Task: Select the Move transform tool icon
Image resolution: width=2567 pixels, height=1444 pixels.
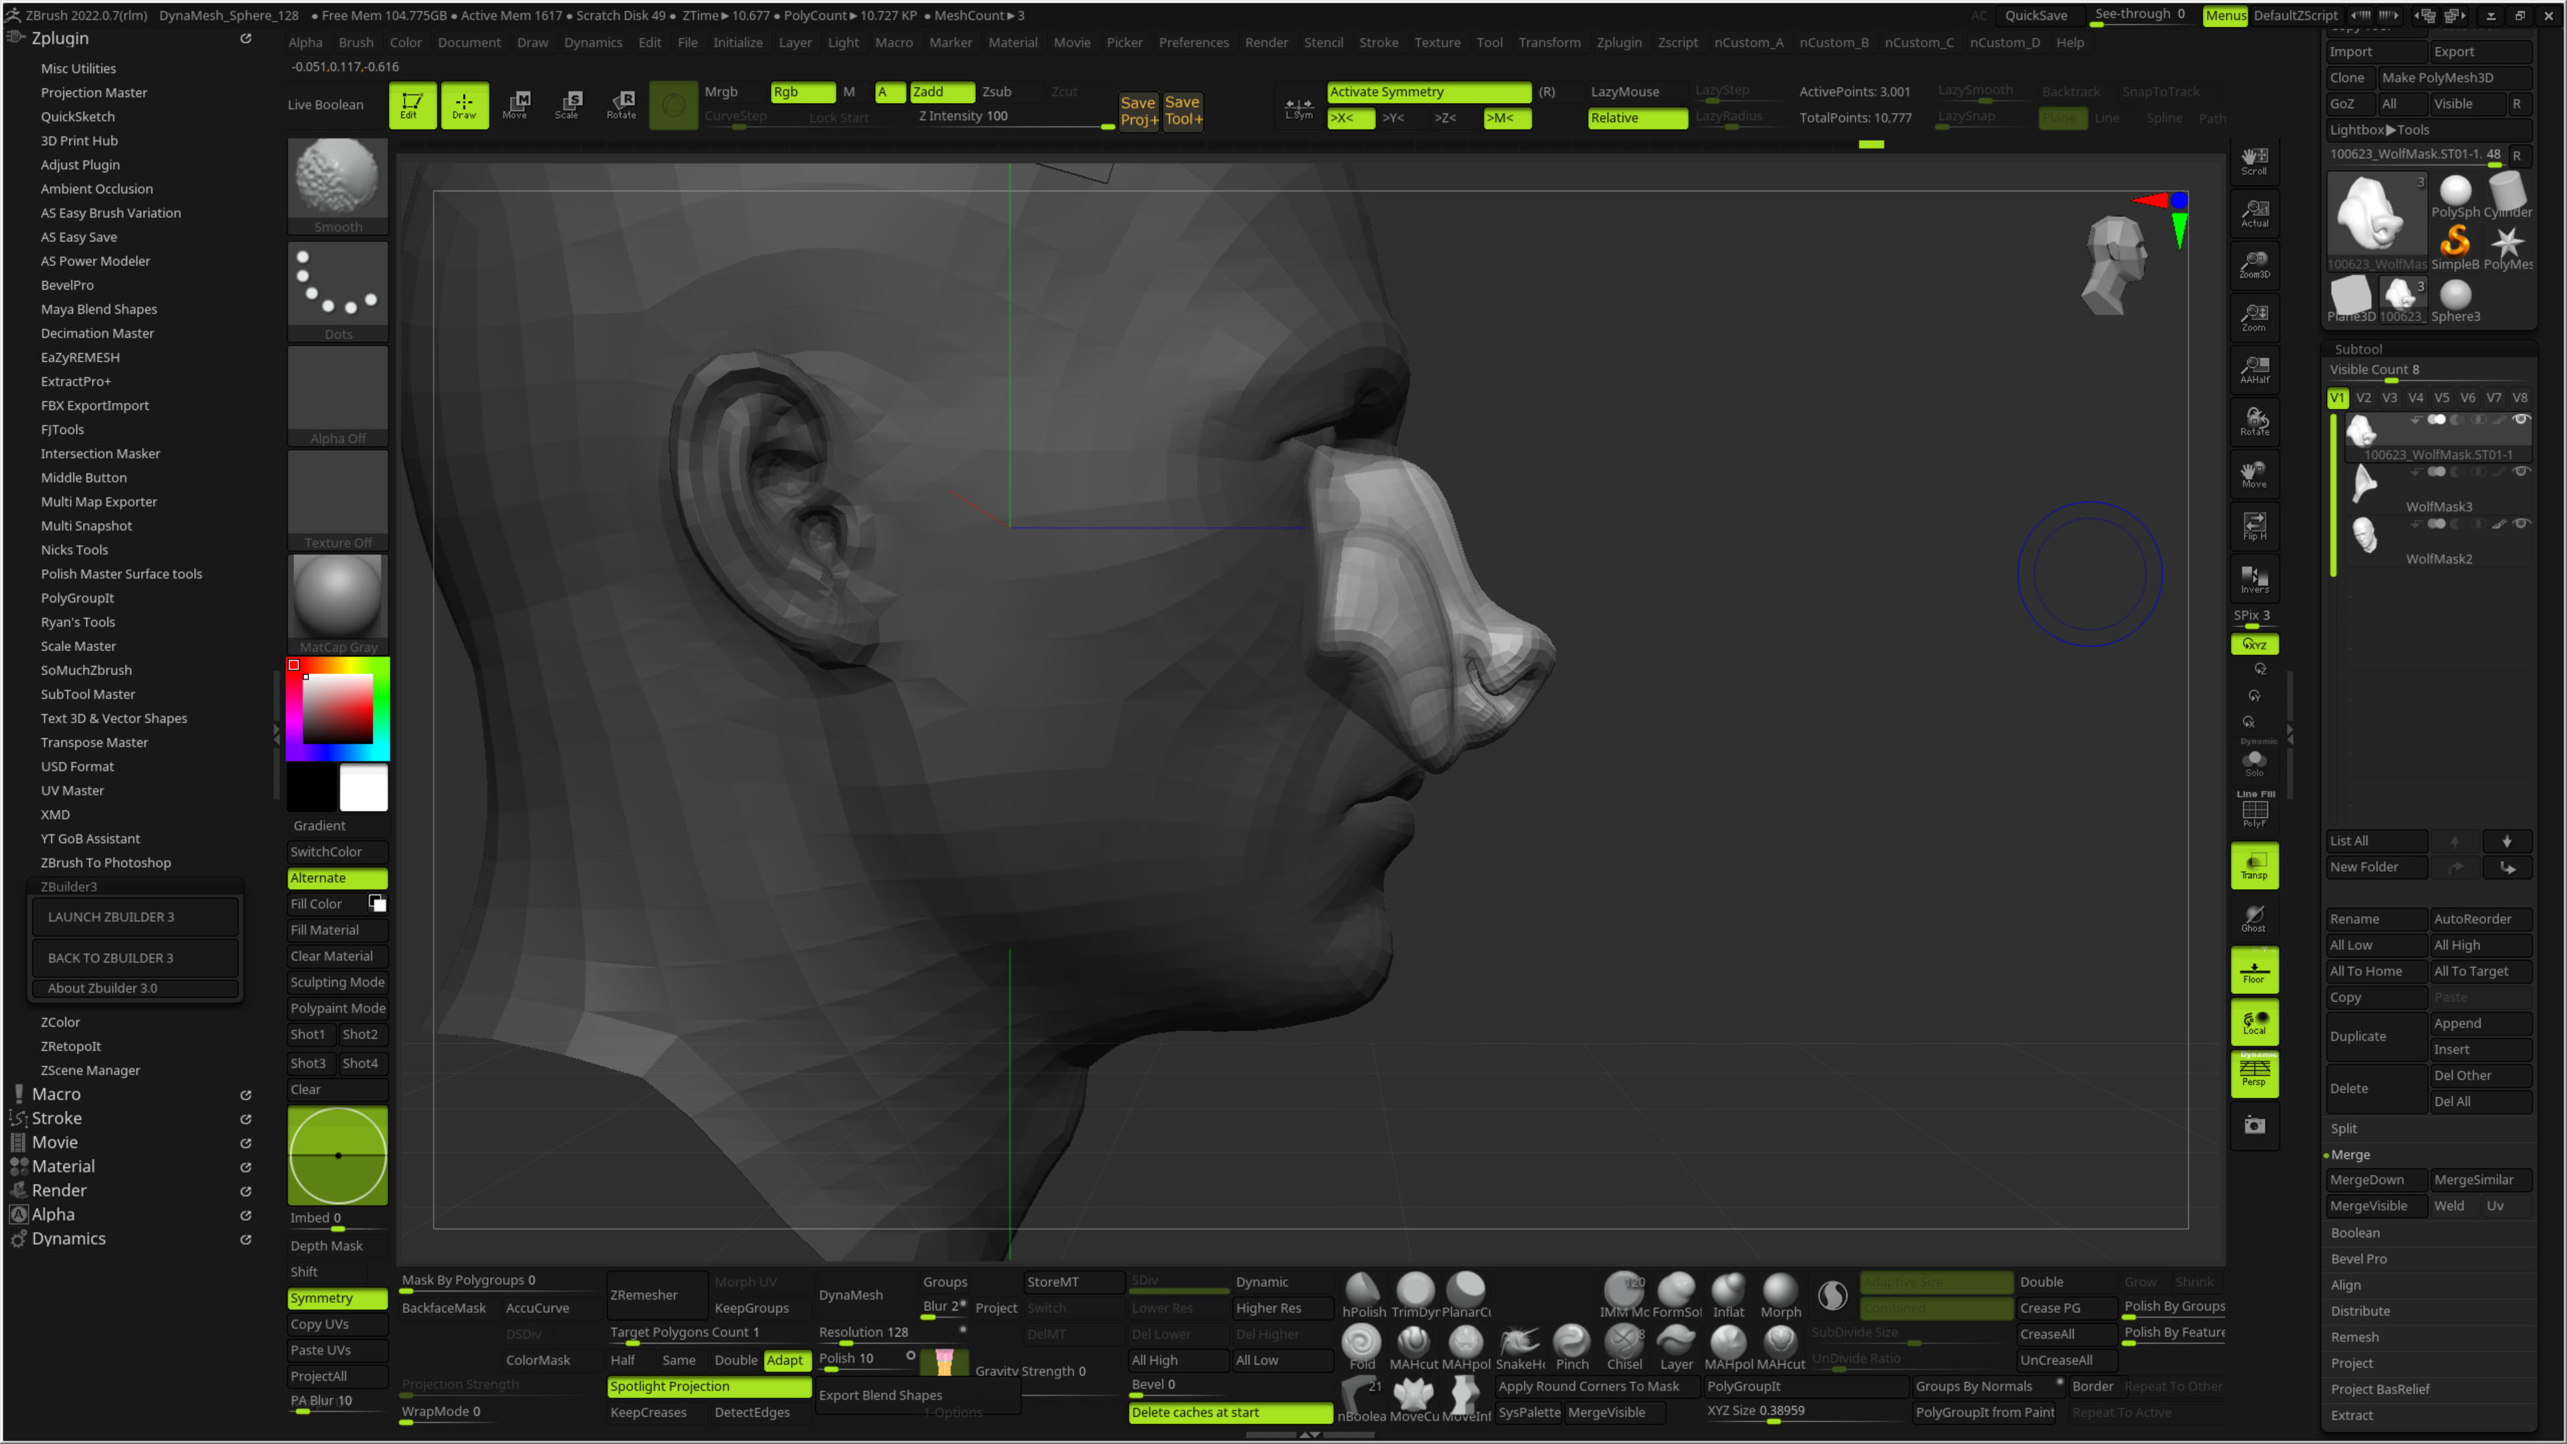Action: (x=515, y=104)
